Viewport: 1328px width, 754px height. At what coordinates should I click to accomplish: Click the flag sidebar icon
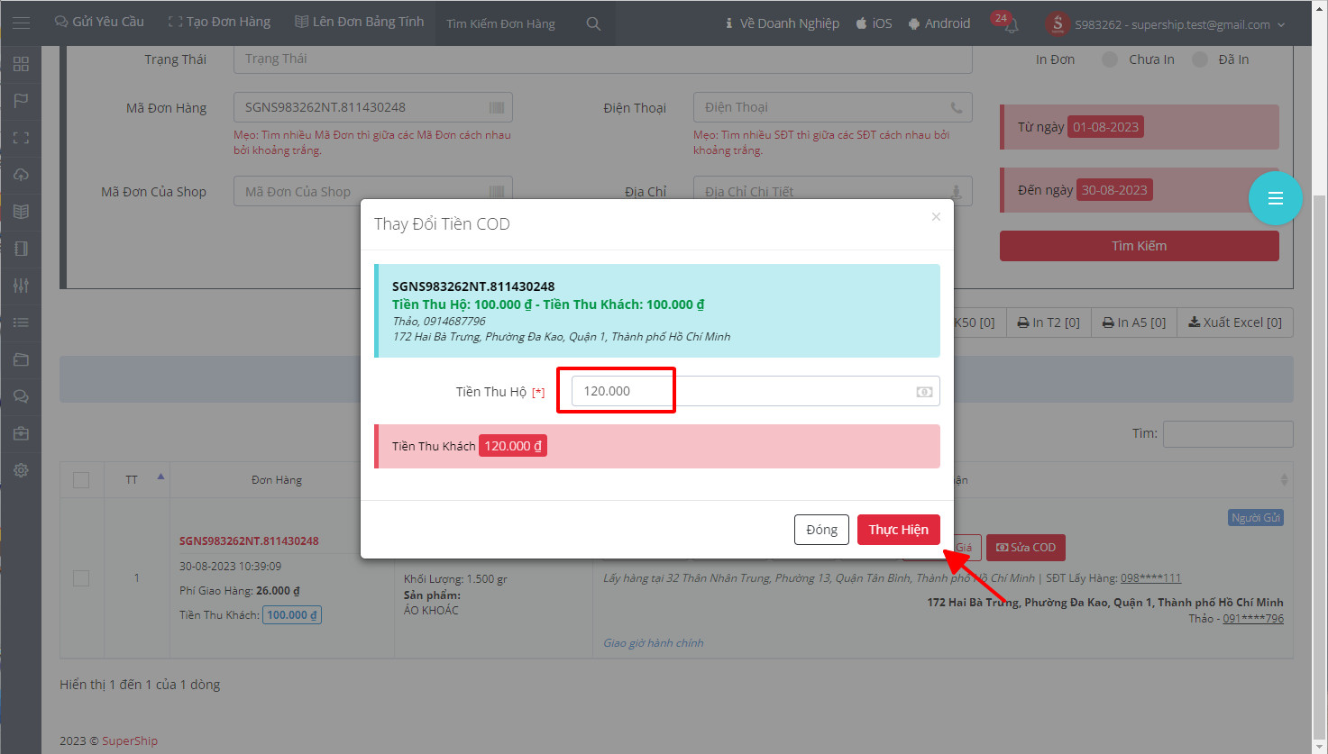(21, 101)
